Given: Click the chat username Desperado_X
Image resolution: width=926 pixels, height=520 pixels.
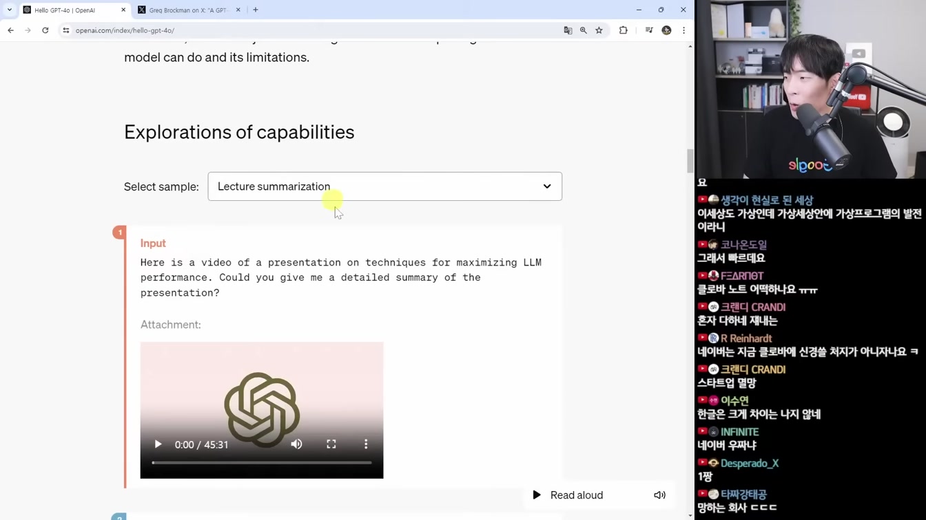Looking at the screenshot, I should click(x=750, y=464).
